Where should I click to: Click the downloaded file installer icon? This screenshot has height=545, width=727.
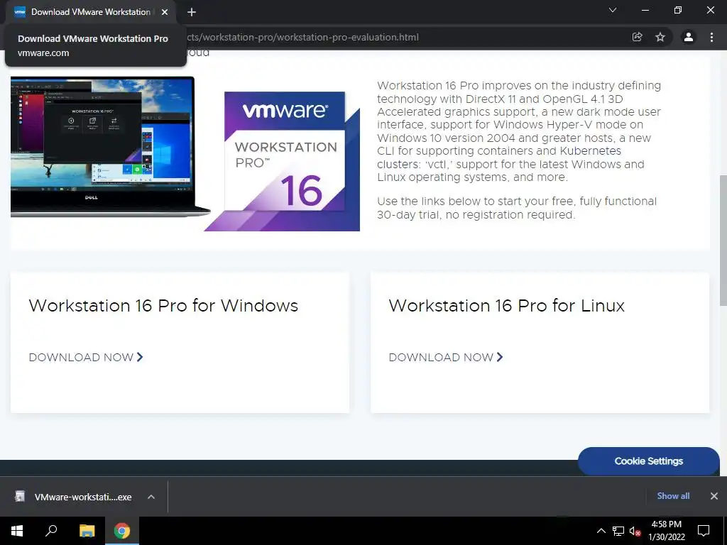coord(20,496)
